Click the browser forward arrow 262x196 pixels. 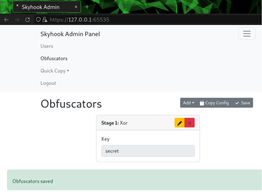pos(17,20)
